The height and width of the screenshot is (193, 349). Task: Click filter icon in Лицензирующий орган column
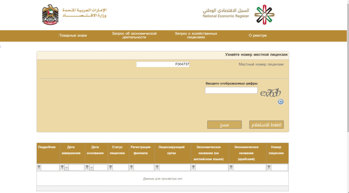pyautogui.click(x=157, y=167)
